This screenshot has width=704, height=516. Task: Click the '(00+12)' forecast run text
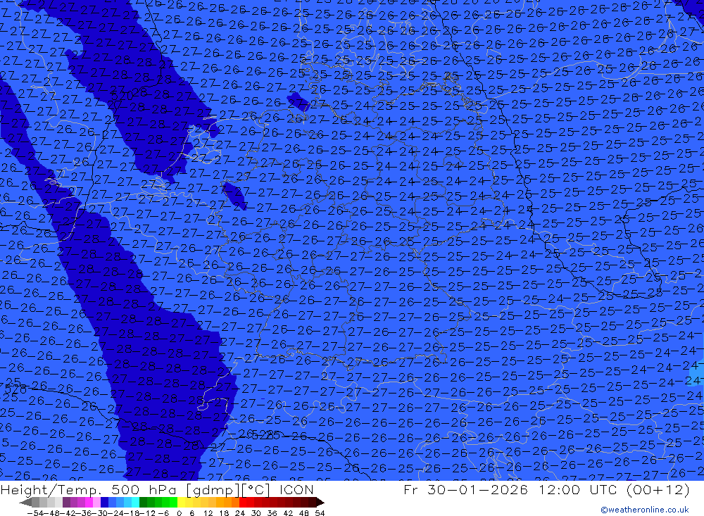pyautogui.click(x=658, y=489)
